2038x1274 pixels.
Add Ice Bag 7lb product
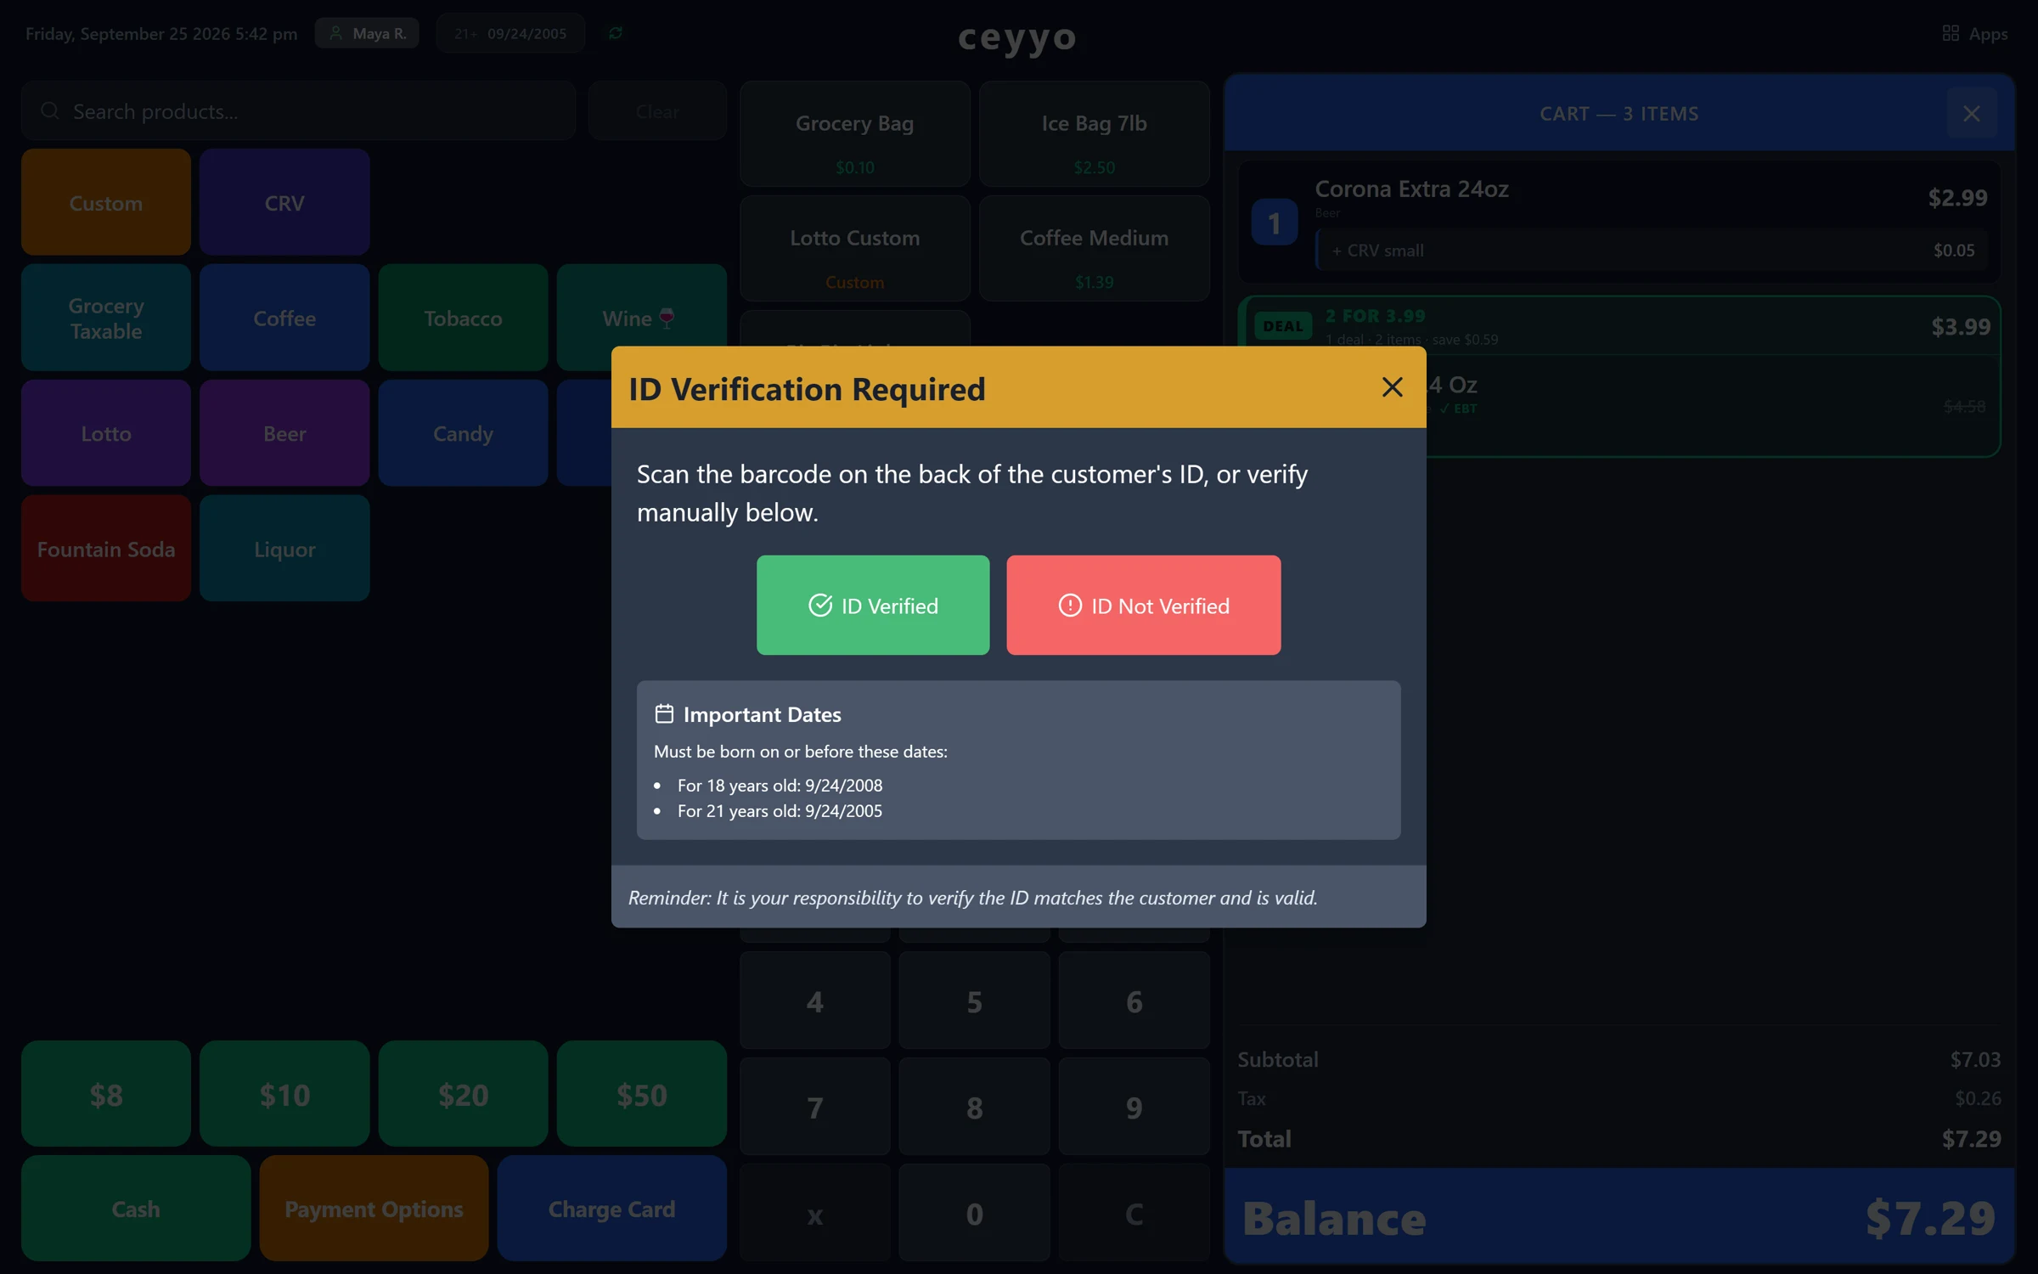click(1094, 134)
